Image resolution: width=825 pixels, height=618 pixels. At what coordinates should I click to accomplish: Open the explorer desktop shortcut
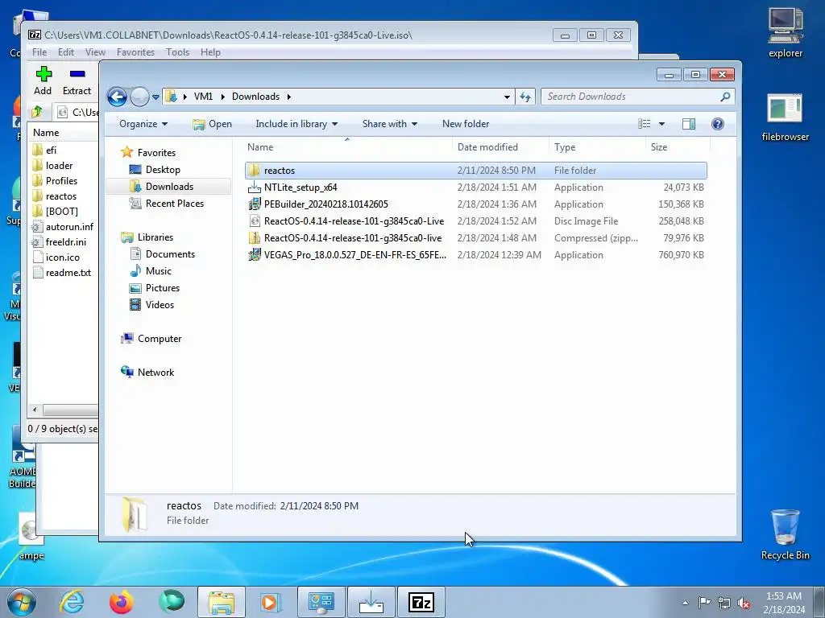[x=785, y=32]
